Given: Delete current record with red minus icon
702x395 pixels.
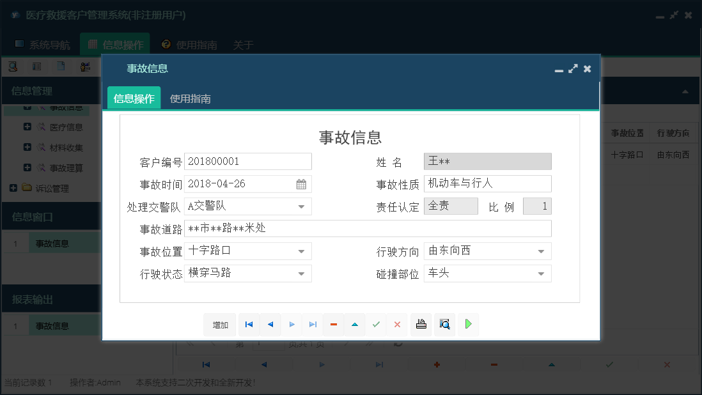Looking at the screenshot, I should pos(333,324).
